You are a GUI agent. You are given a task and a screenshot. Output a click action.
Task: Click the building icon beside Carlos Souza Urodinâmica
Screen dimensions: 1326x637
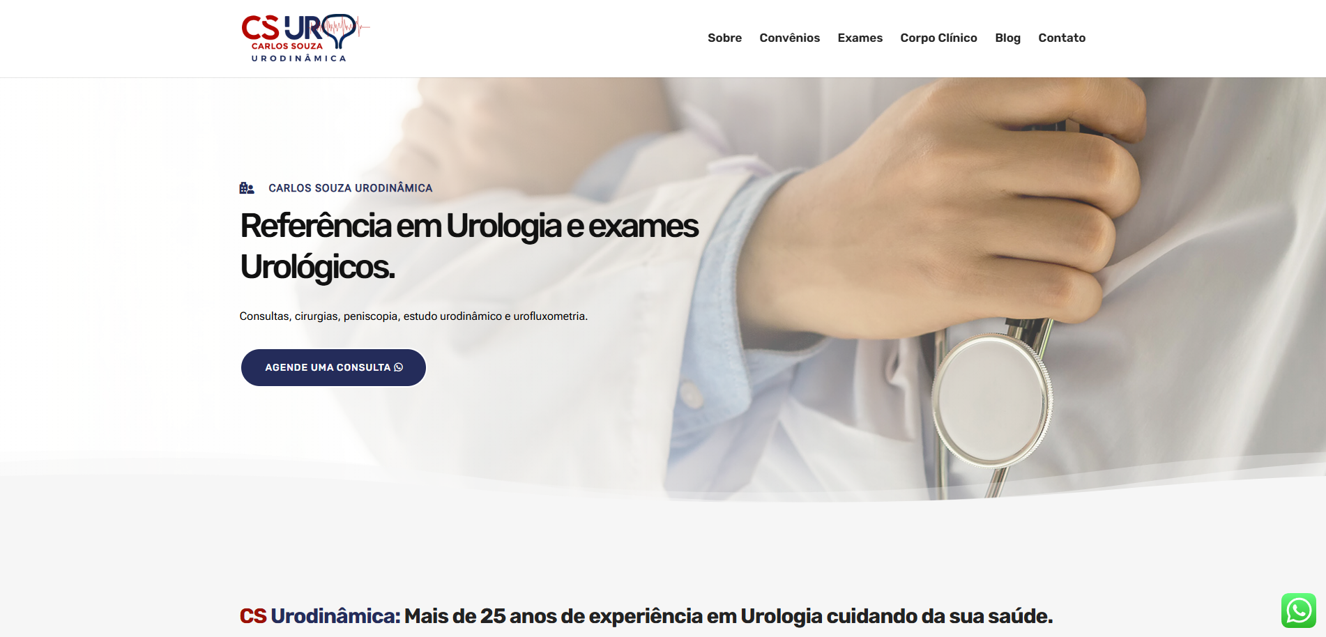(x=247, y=188)
